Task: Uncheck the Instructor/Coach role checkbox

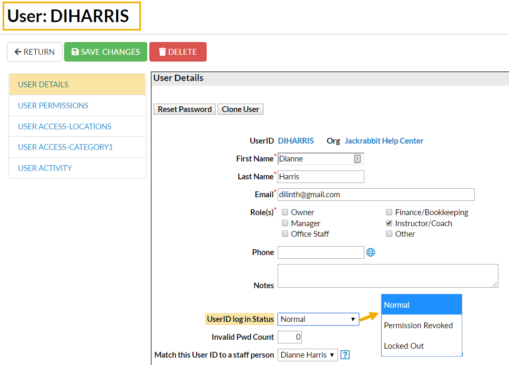Action: tap(389, 223)
